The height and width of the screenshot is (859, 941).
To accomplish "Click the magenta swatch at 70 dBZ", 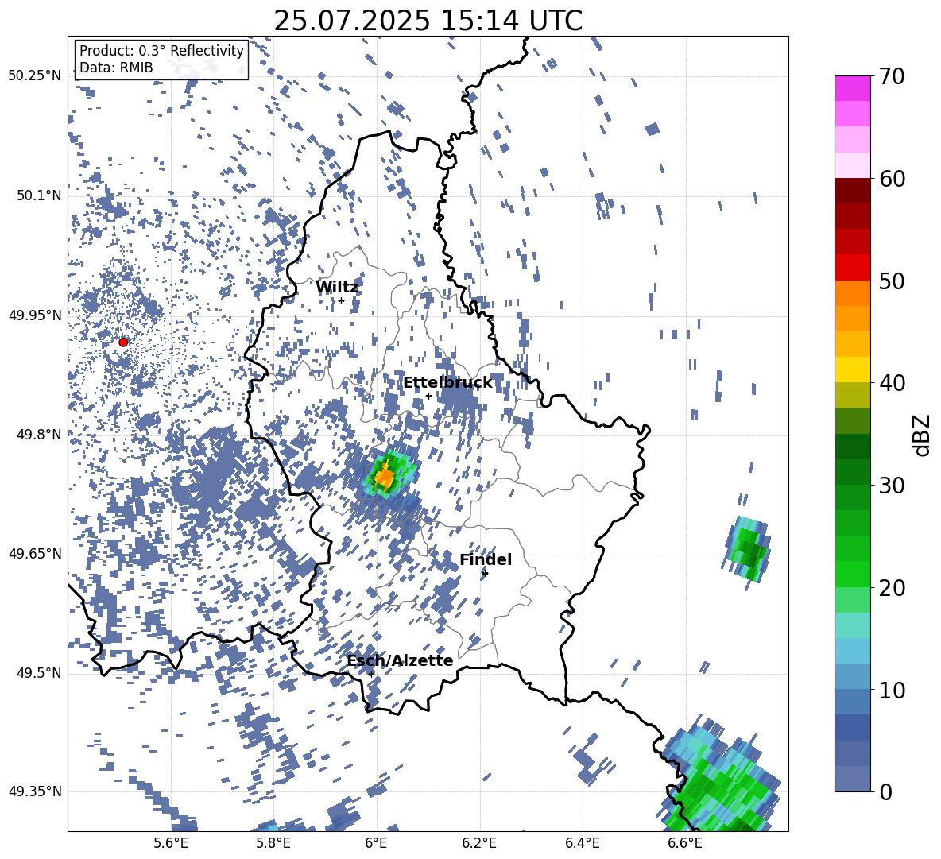I will 852,88.
